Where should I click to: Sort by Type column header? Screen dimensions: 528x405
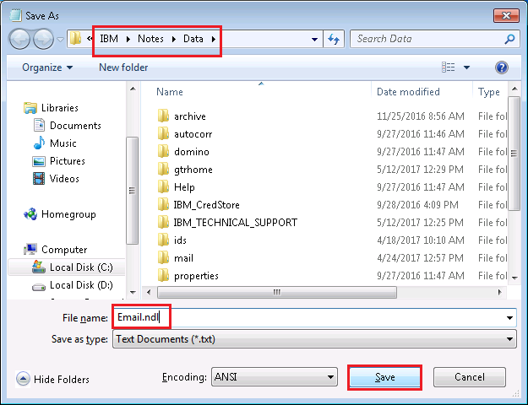tap(490, 91)
